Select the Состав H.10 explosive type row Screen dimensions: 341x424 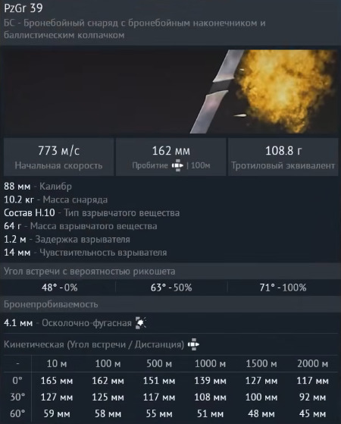coord(92,213)
